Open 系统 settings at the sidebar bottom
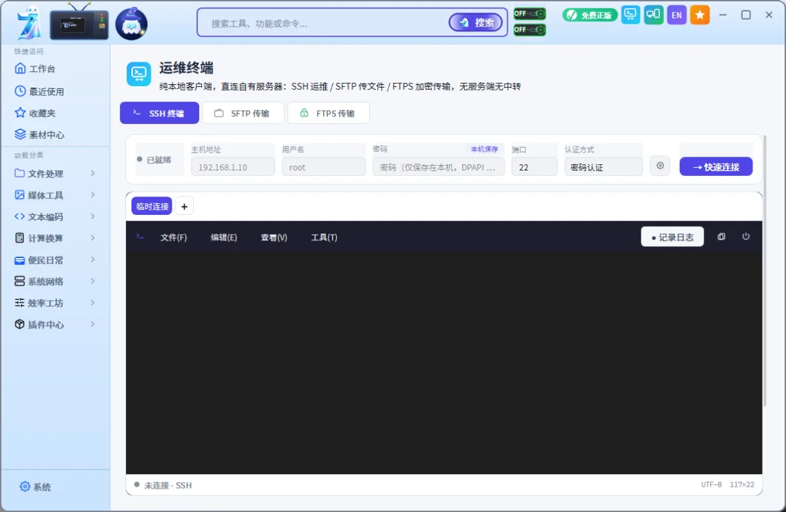This screenshot has height=512, width=786. 36,487
